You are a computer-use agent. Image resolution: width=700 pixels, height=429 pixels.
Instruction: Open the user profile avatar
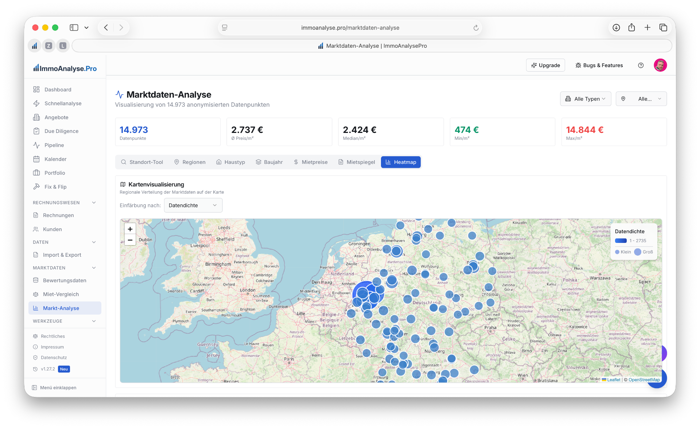(660, 65)
